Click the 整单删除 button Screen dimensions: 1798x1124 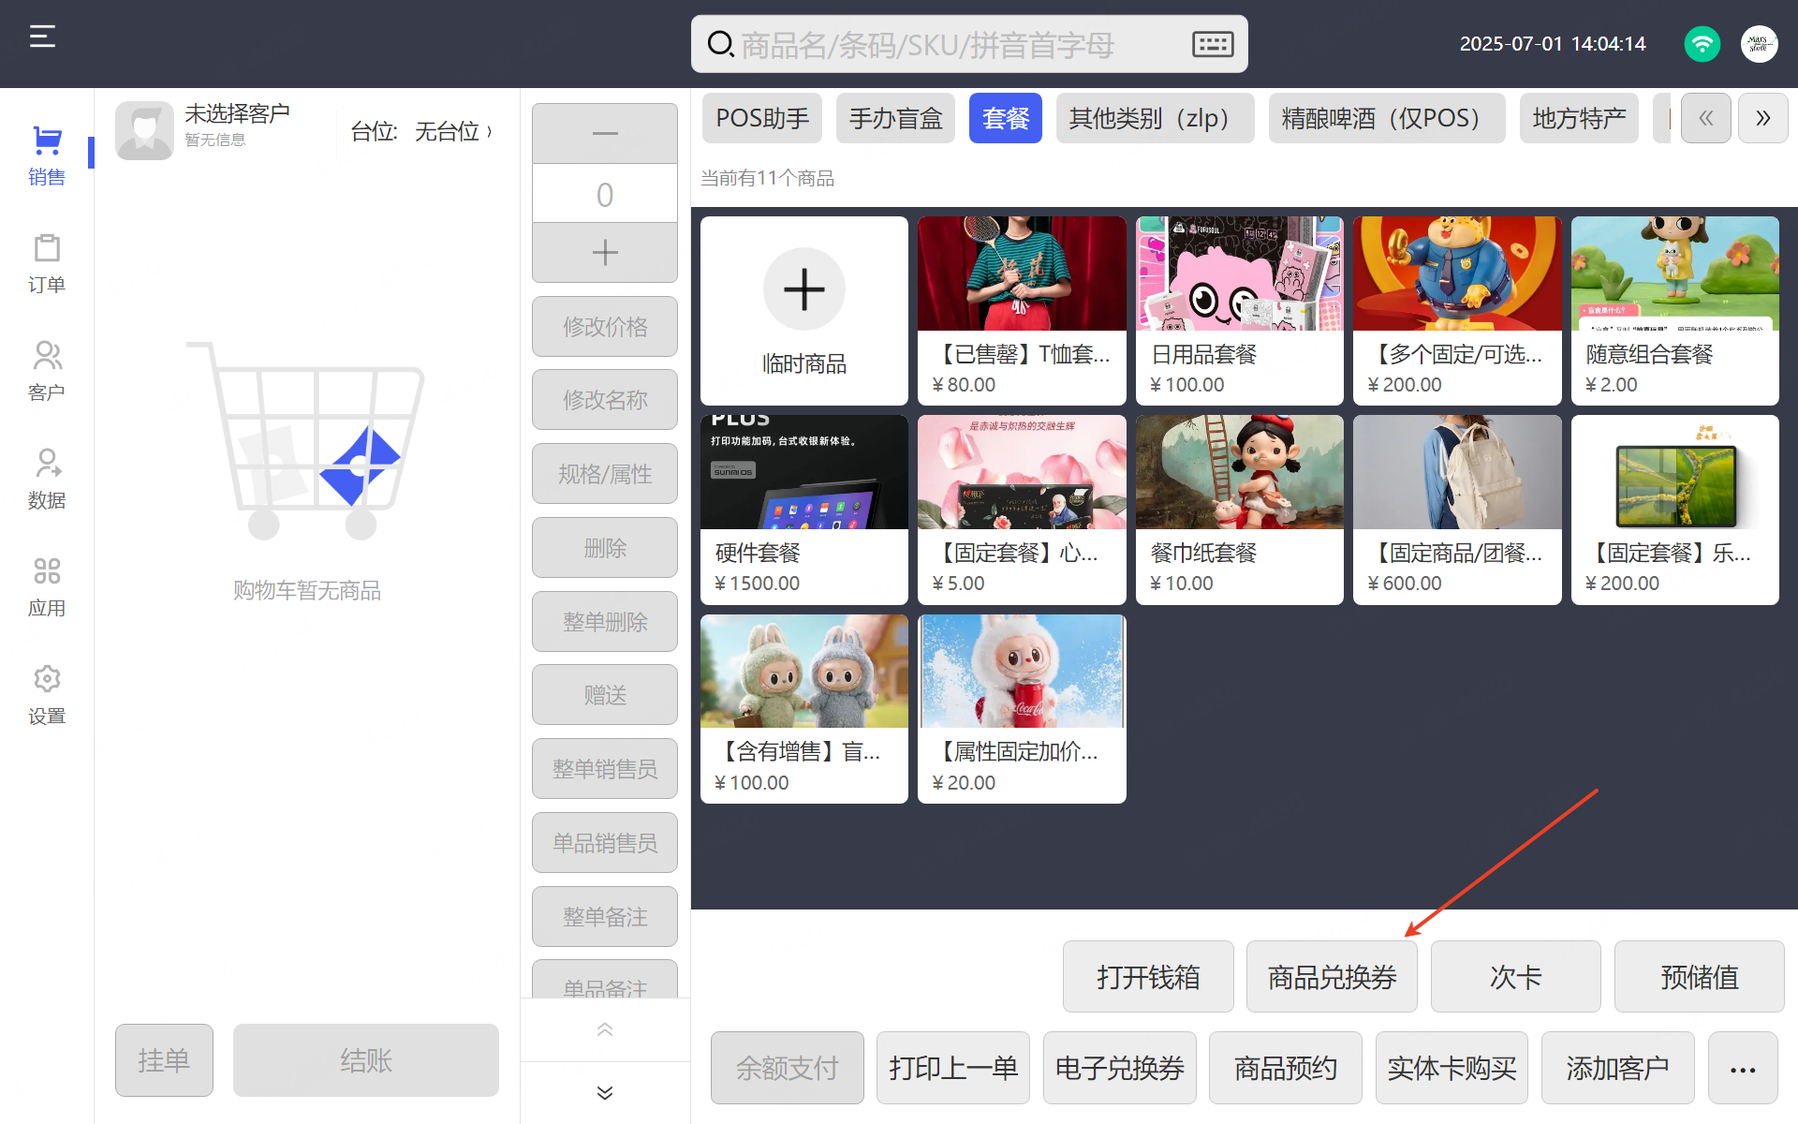pyautogui.click(x=605, y=622)
